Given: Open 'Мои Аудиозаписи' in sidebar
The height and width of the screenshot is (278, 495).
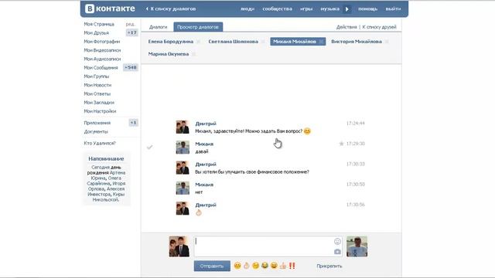Looking at the screenshot, I should pyautogui.click(x=102, y=59).
